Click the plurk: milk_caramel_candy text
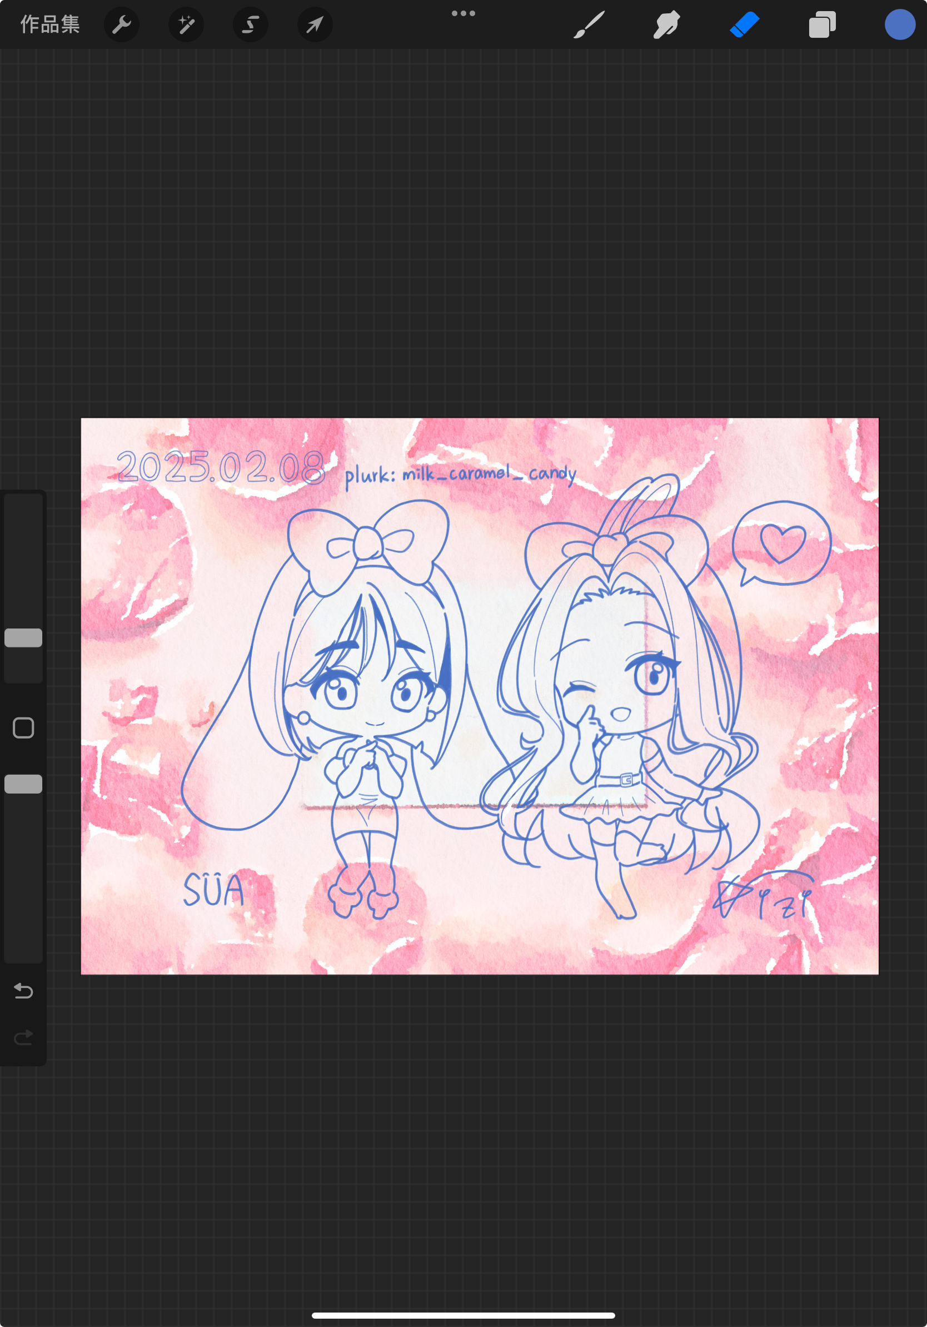The height and width of the screenshot is (1327, 927). [461, 475]
